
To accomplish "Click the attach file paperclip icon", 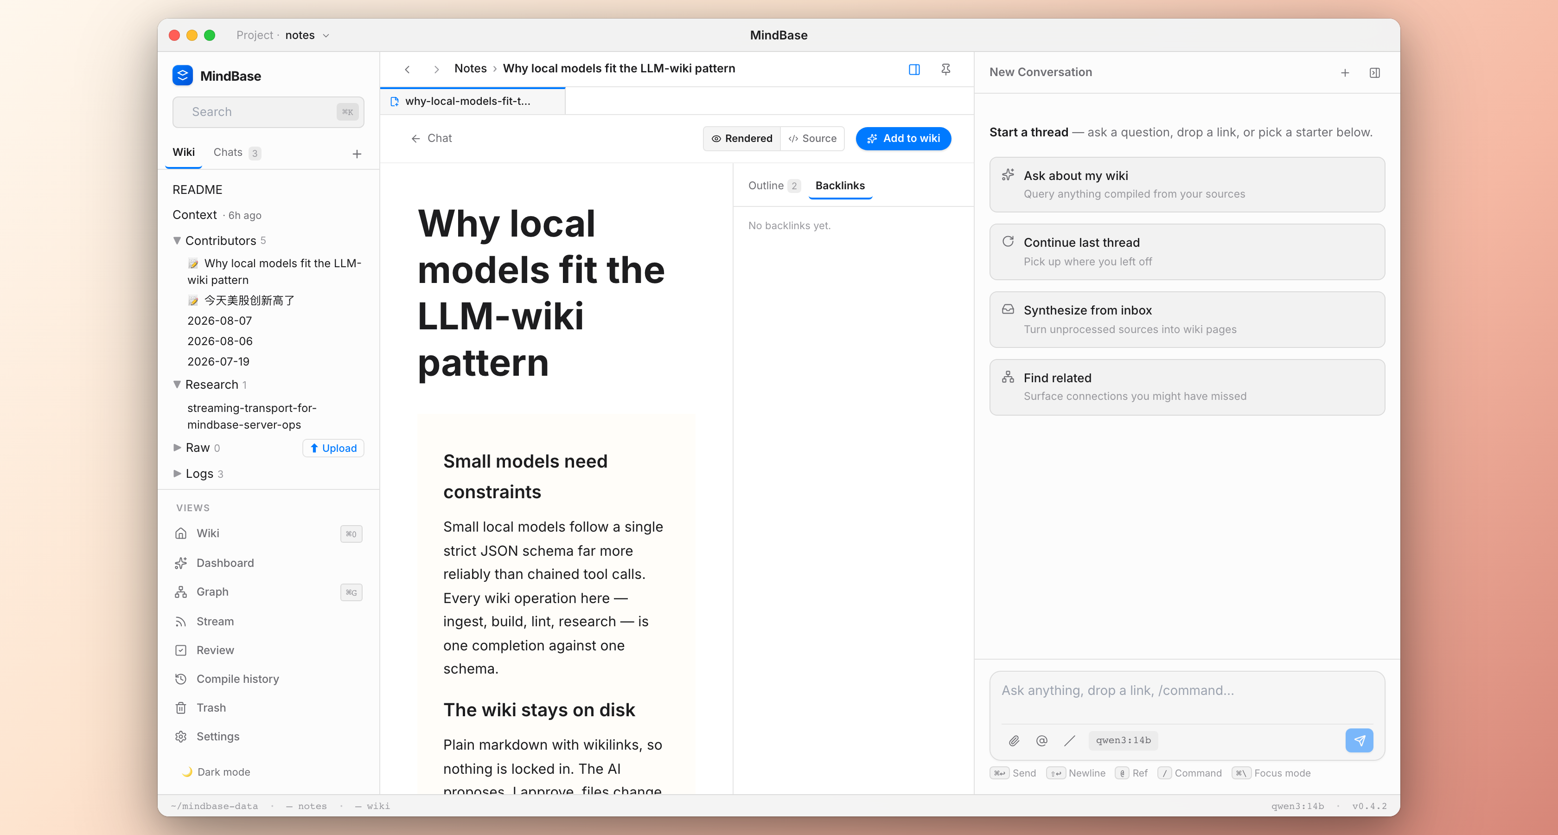I will click(x=1014, y=741).
